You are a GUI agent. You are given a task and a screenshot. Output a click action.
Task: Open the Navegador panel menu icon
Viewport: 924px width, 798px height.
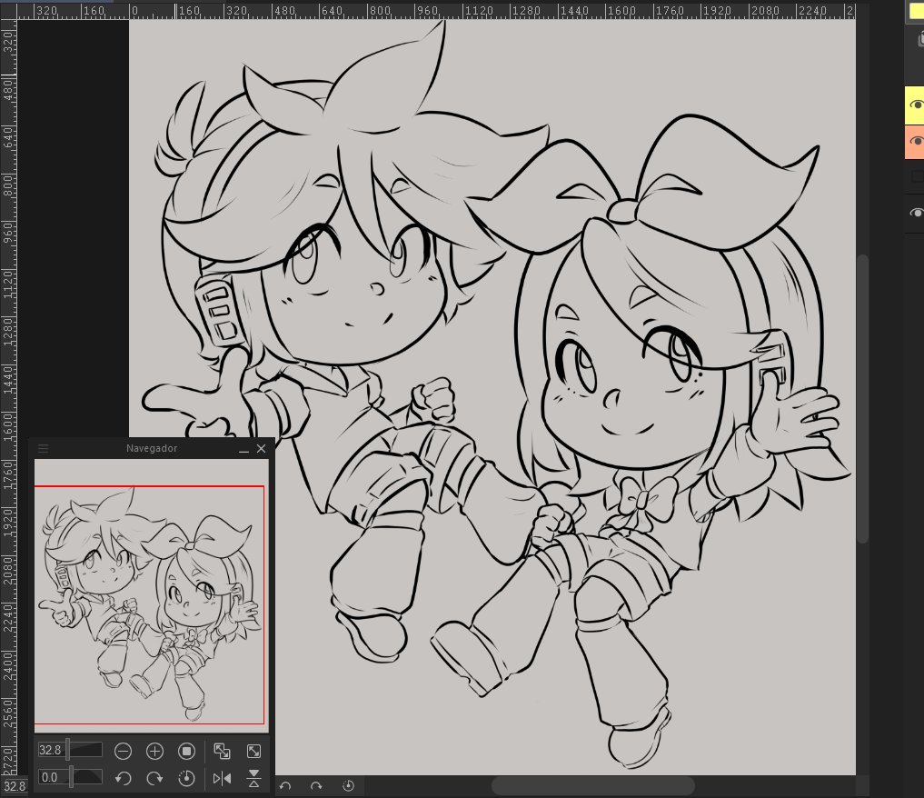pos(43,448)
